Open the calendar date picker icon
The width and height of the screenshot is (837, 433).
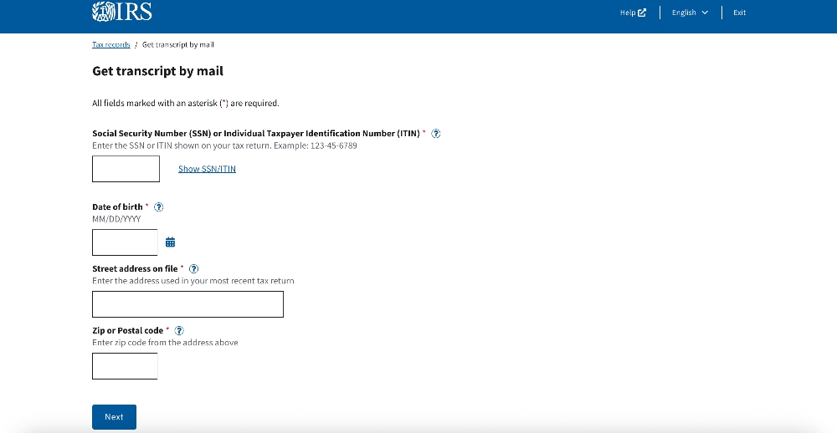tap(170, 242)
